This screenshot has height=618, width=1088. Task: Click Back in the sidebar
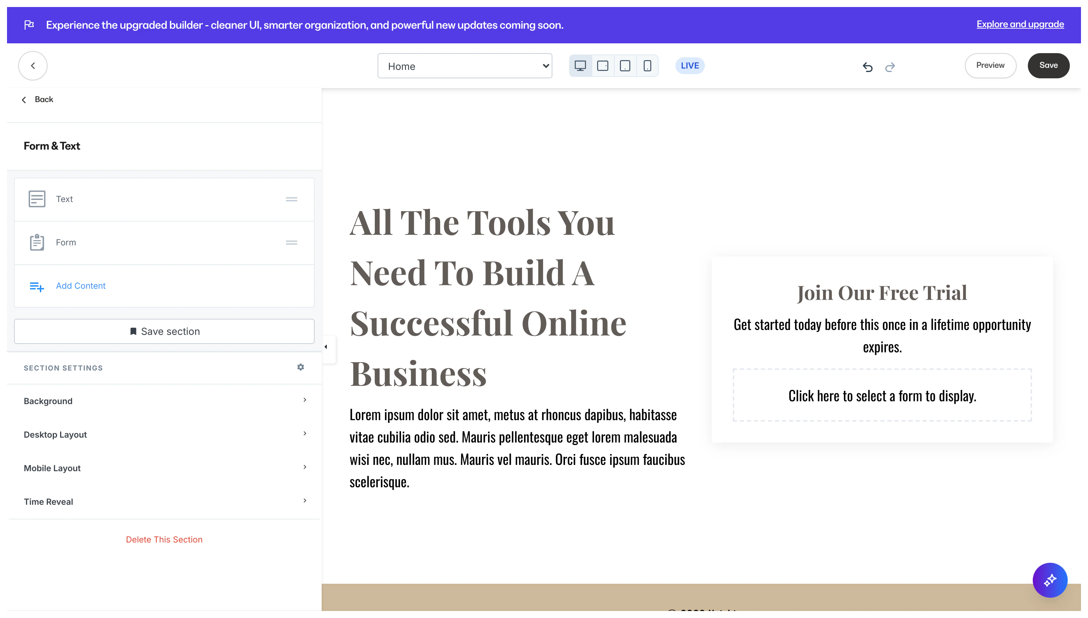[x=37, y=99]
